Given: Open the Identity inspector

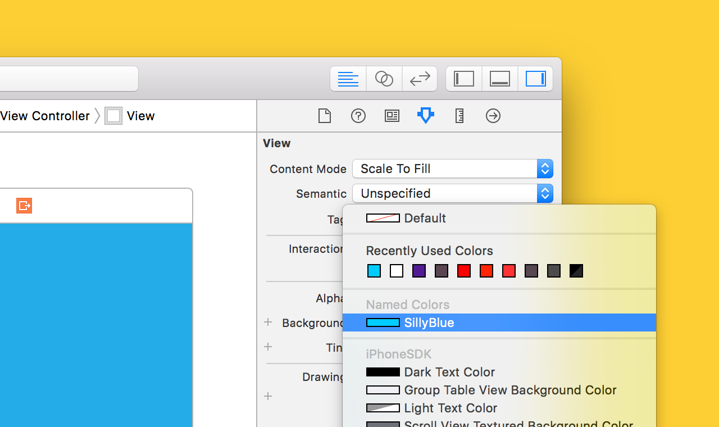Looking at the screenshot, I should (x=392, y=116).
